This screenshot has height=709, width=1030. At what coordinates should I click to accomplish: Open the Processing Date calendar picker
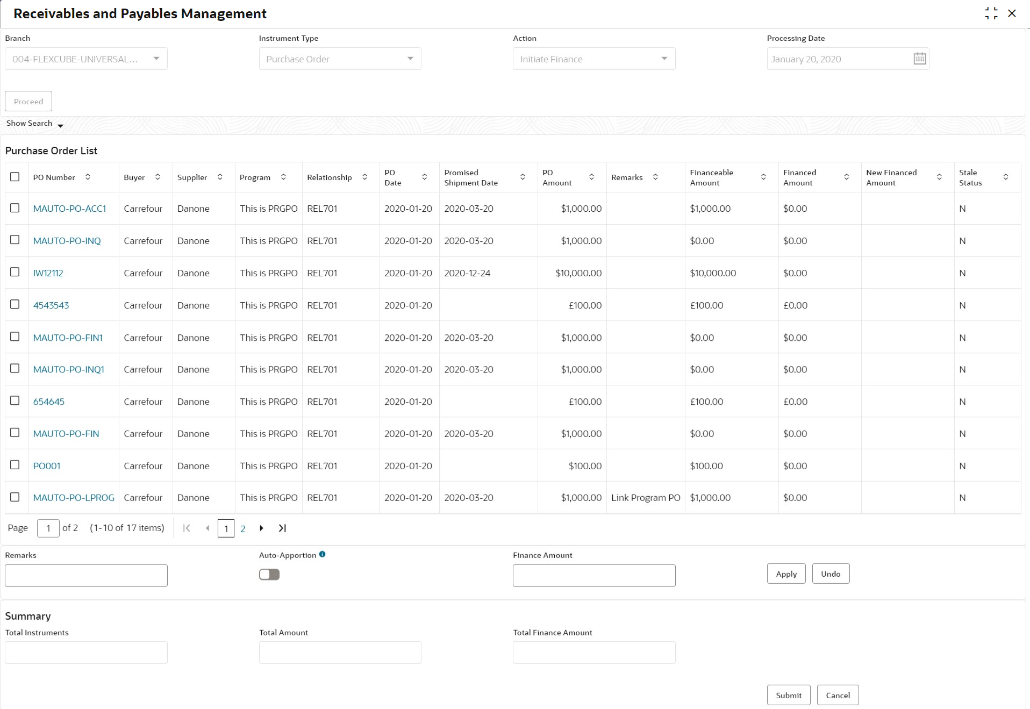919,59
